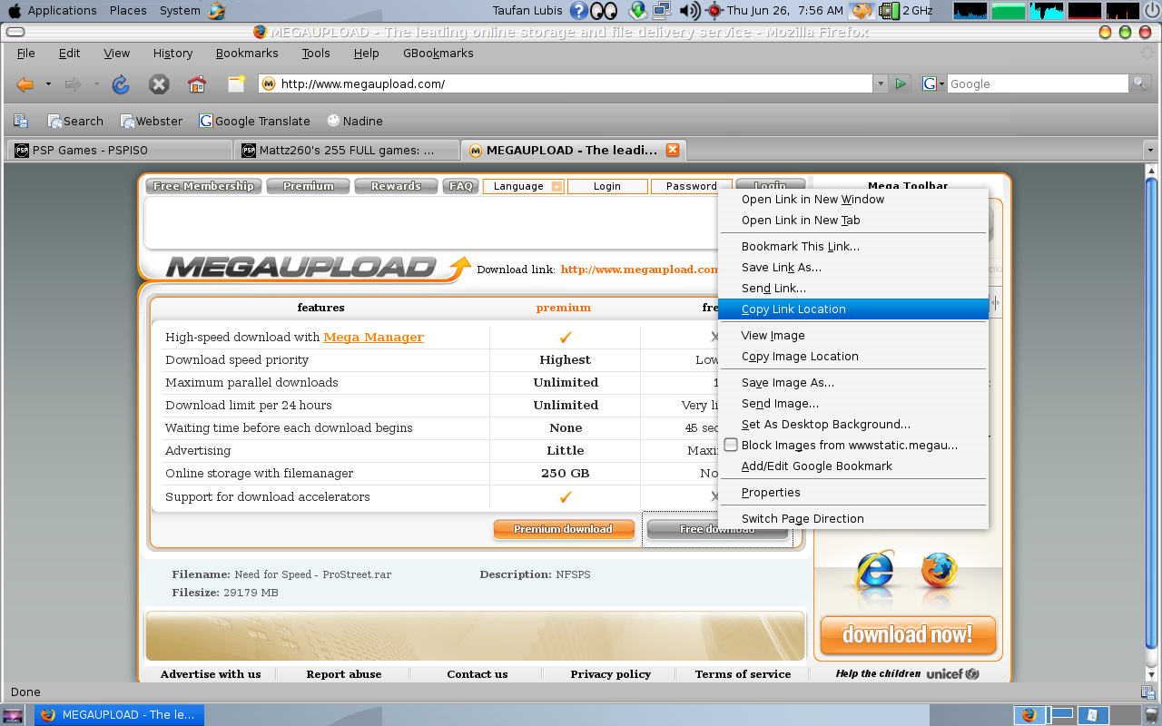Open the Search bookmark

[75, 121]
